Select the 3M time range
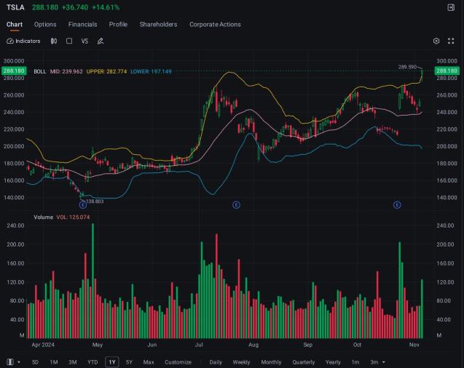 [x=73, y=362]
